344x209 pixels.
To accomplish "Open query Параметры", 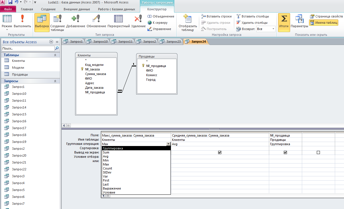I will tap(299, 21).
